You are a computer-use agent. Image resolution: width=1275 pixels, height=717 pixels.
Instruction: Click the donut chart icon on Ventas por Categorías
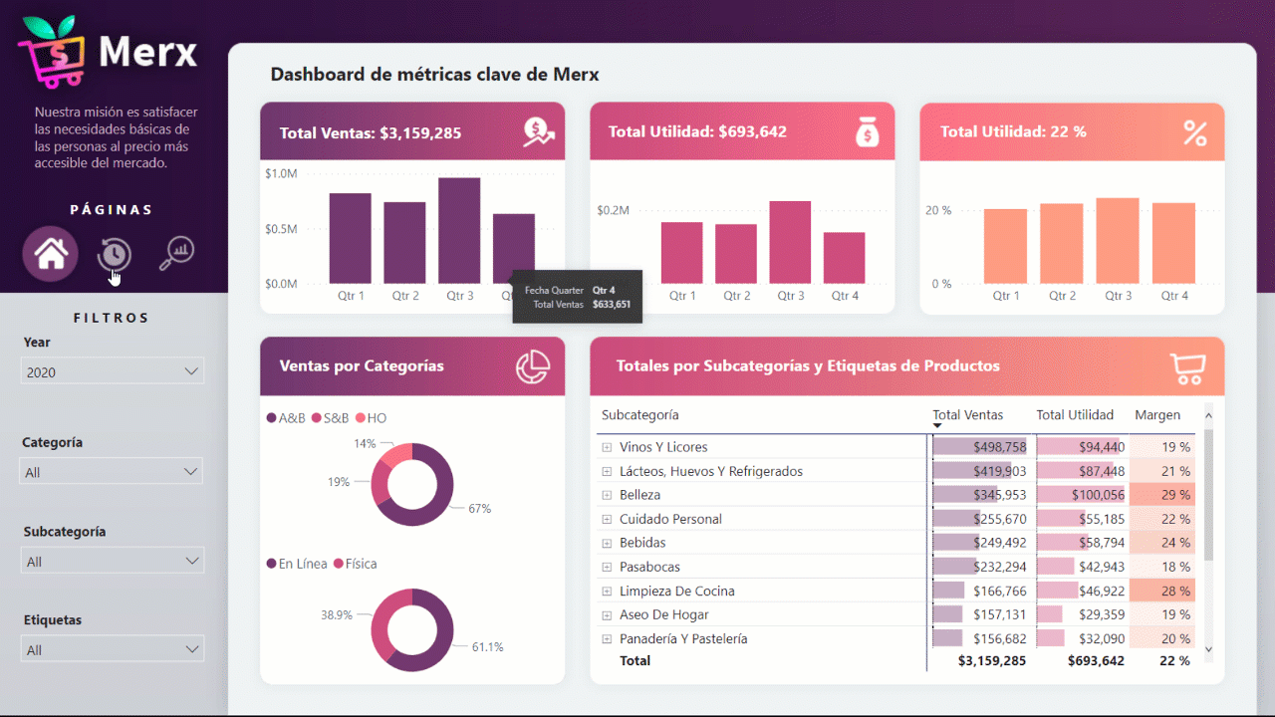534,365
